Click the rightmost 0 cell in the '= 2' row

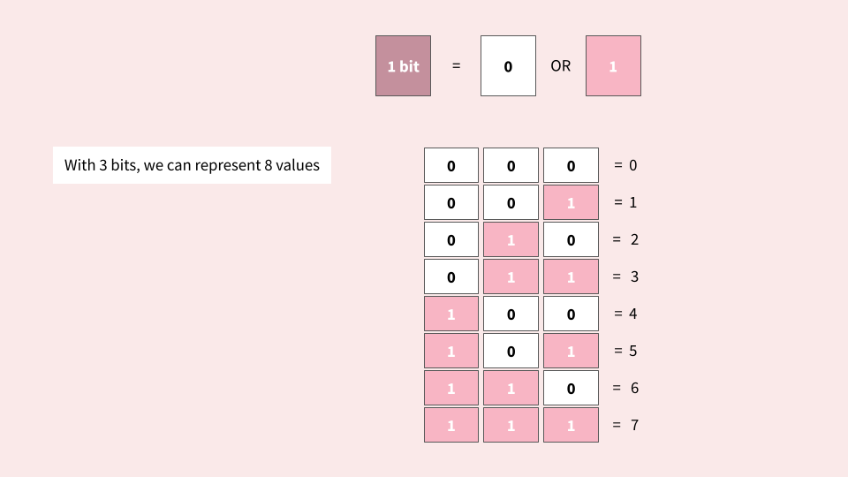571,239
